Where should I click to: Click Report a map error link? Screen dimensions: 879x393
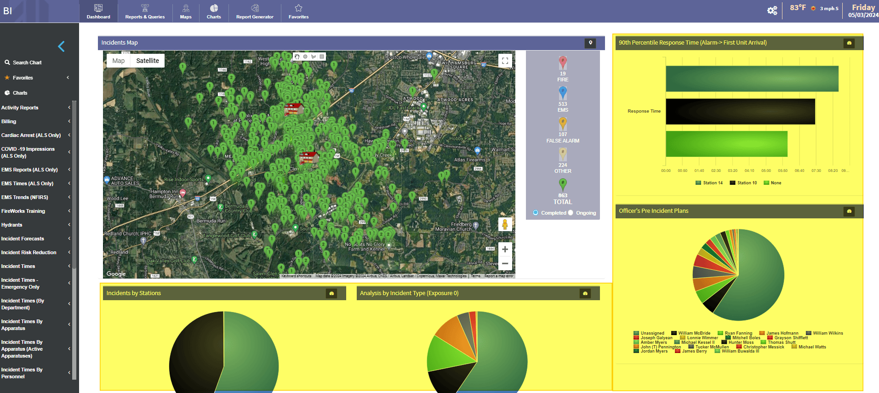click(x=499, y=276)
